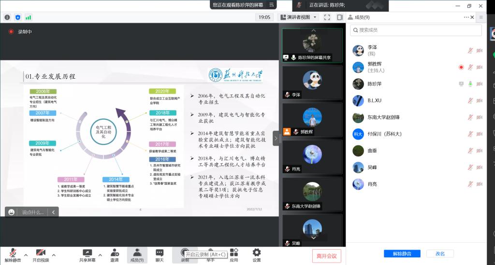The width and height of the screenshot is (495, 265).
Task: Click the meeting info icon at top-left
Action: point(7,17)
